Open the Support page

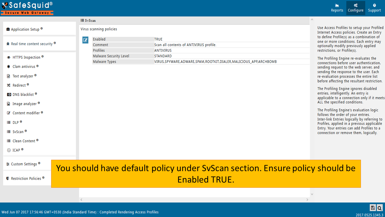pyautogui.click(x=374, y=8)
